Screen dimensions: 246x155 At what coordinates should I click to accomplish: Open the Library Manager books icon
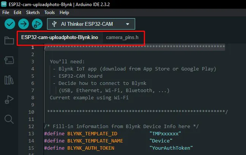(x=9, y=80)
